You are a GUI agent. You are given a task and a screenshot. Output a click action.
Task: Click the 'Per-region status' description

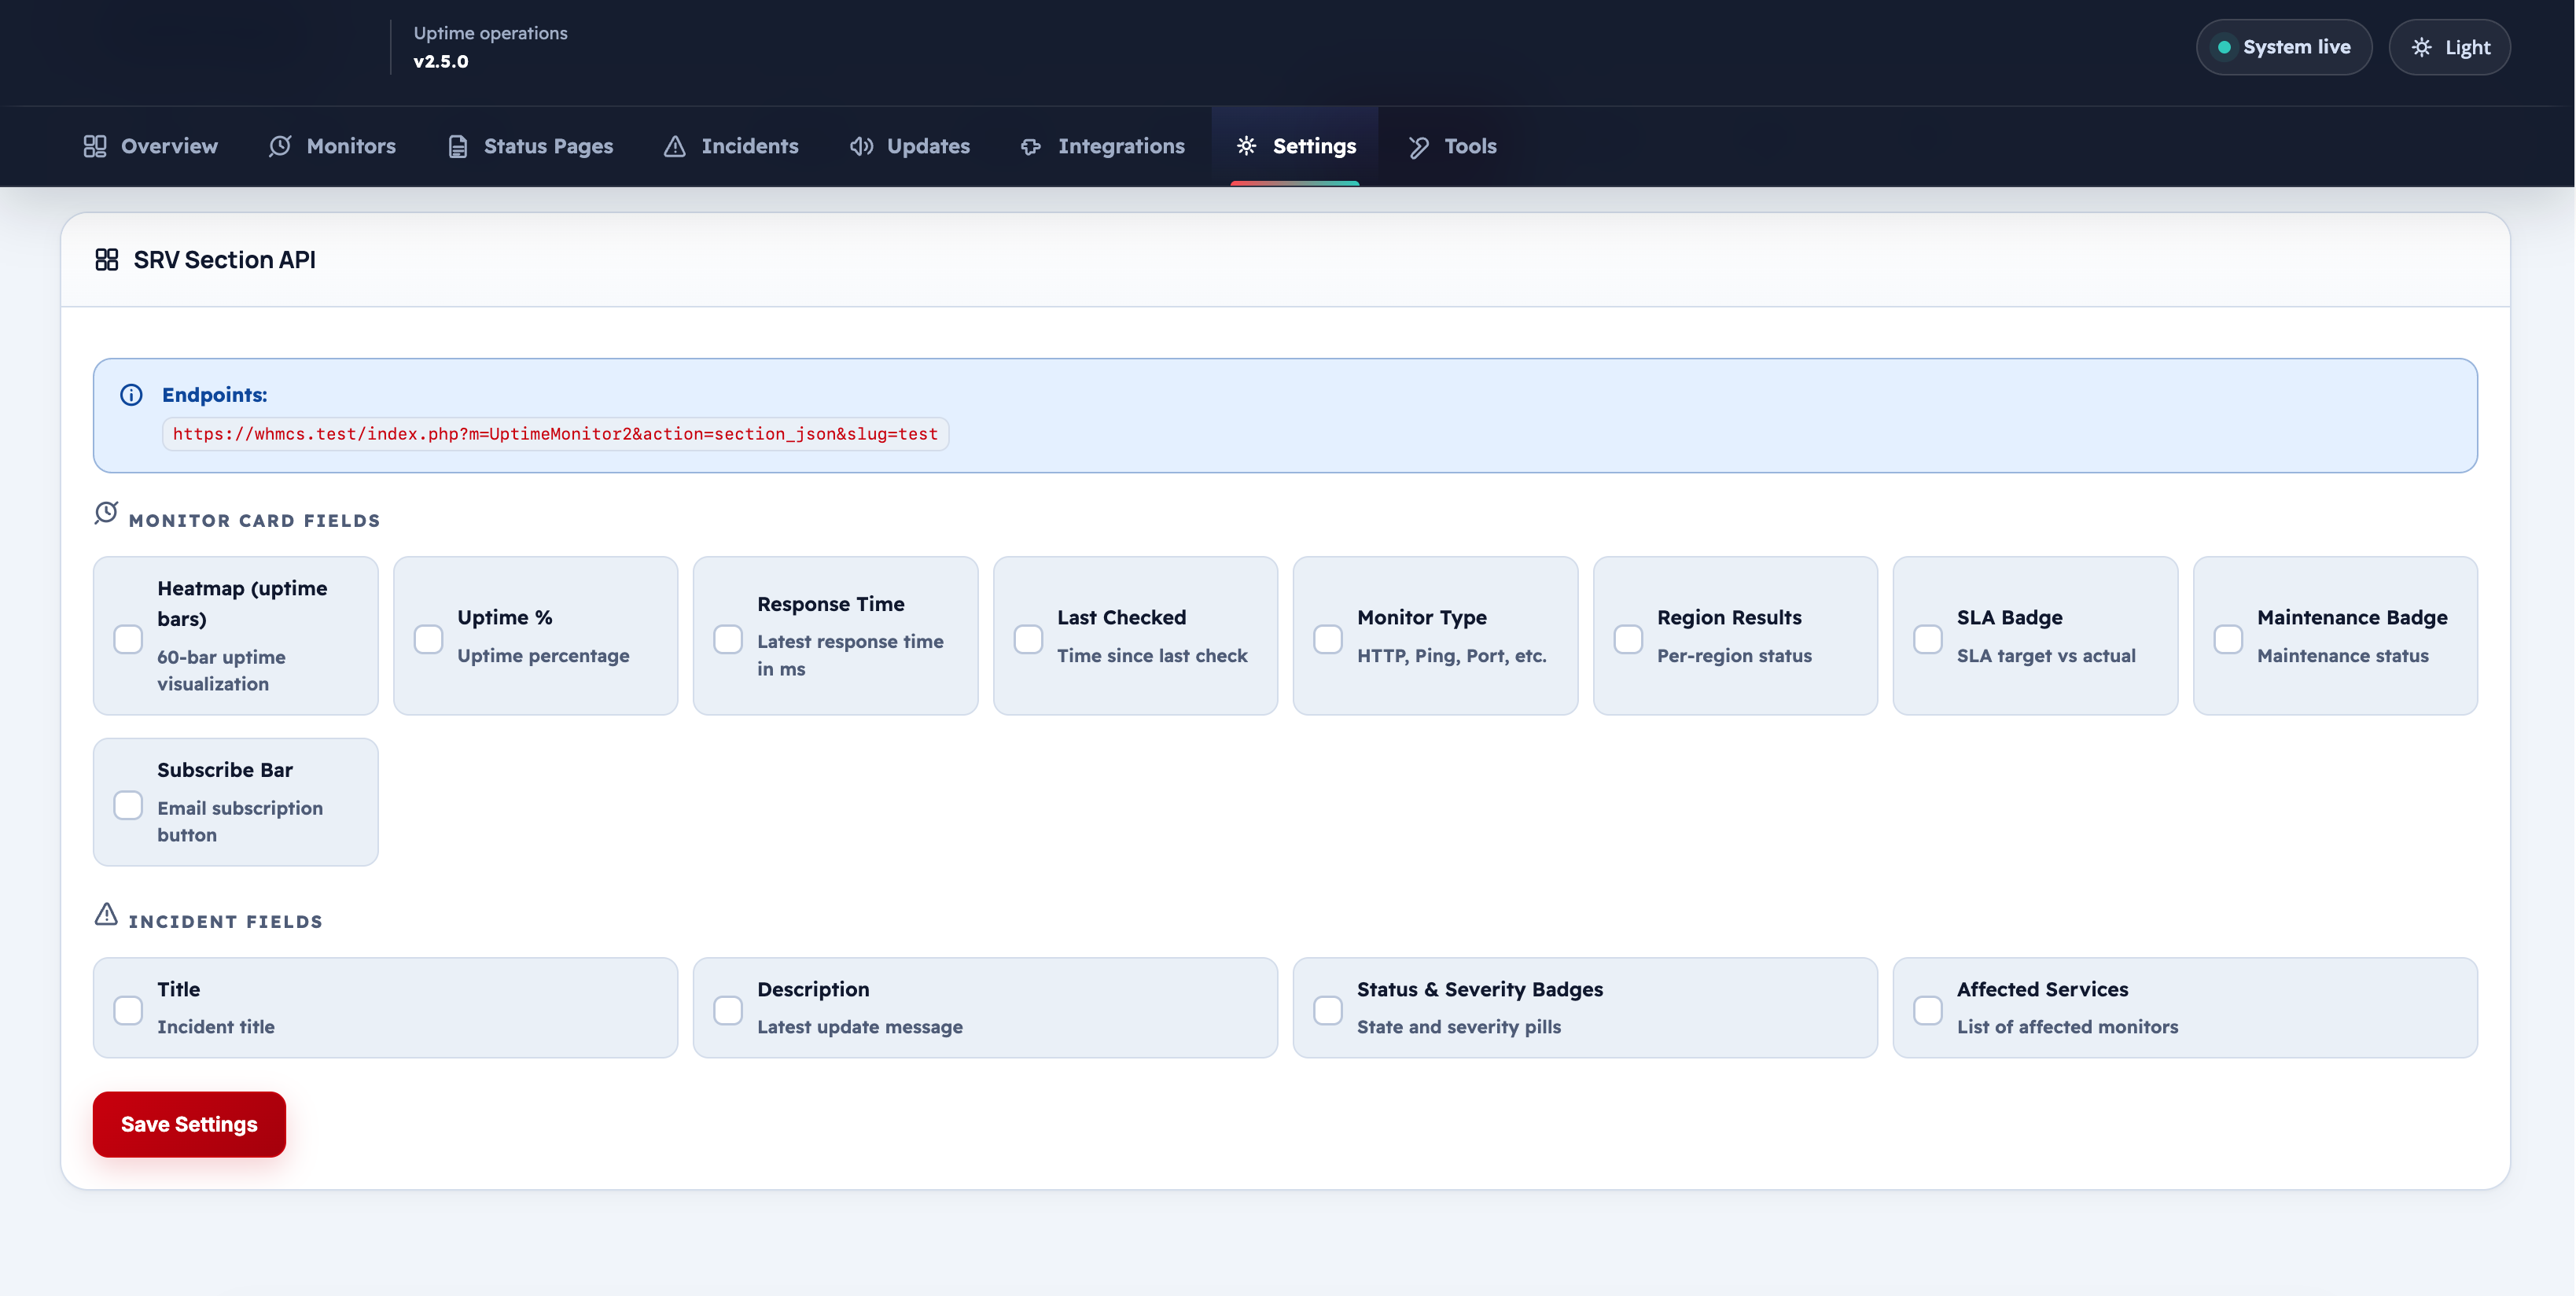click(1734, 656)
